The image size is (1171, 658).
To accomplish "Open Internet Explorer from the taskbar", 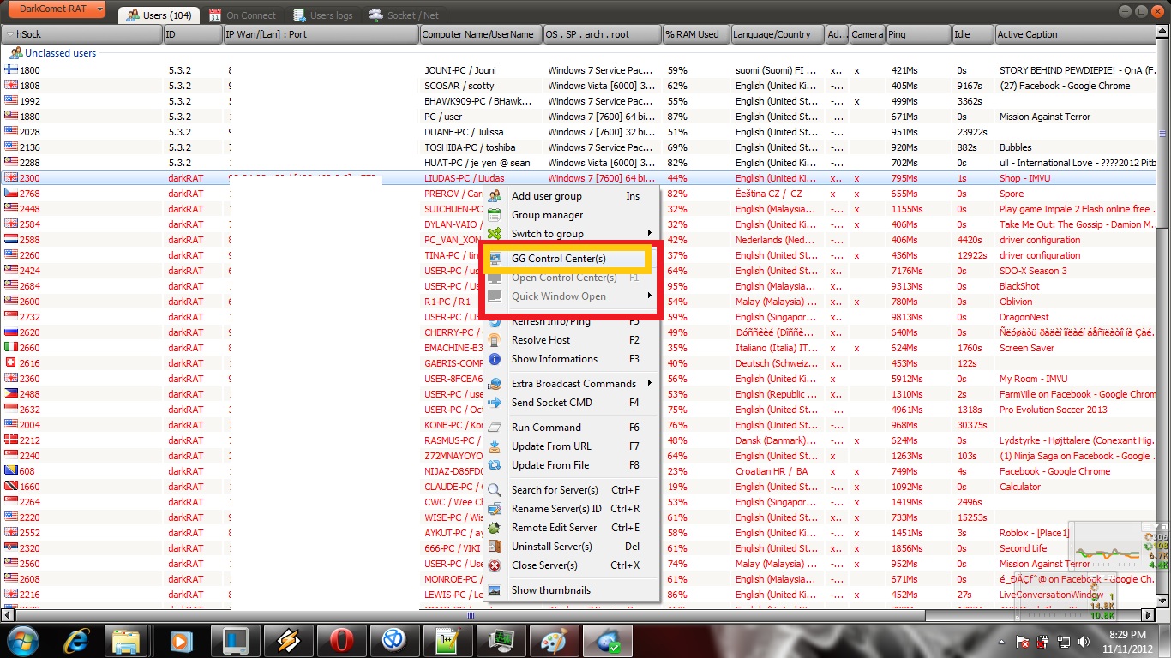I will click(75, 640).
